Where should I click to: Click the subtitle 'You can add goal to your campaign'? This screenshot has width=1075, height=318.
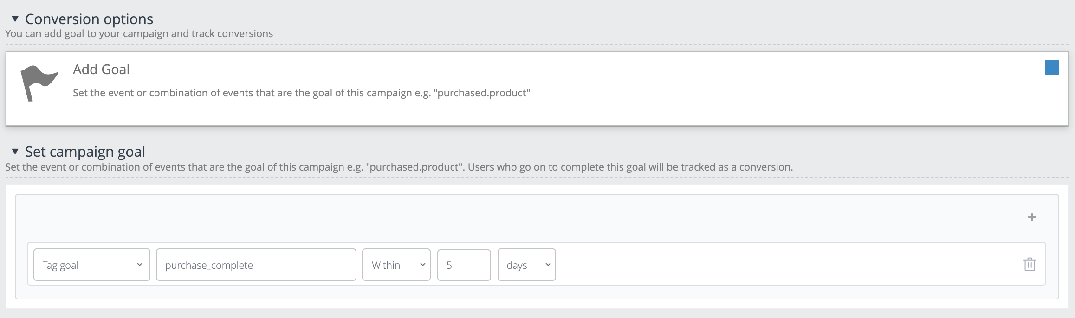(139, 33)
